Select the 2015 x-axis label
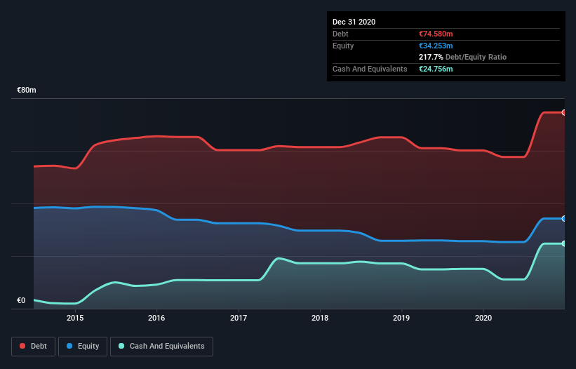Screen dimensions: 576x369 pyautogui.click(x=75, y=318)
